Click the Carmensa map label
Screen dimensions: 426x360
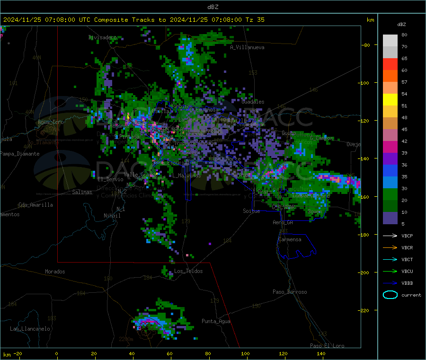point(290,239)
